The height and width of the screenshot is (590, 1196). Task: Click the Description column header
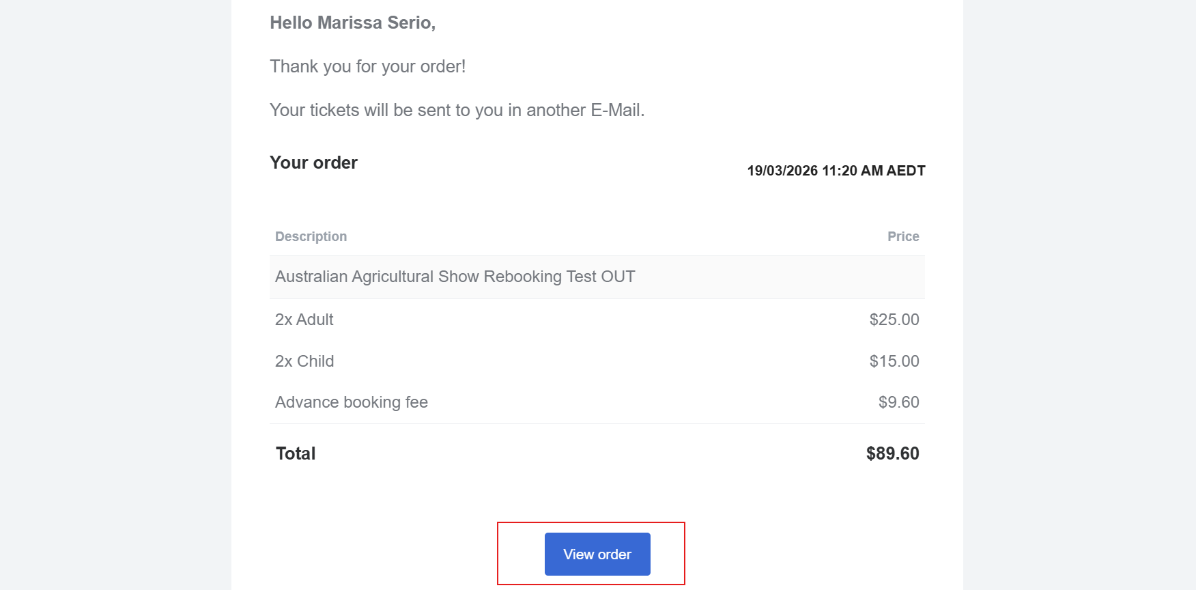click(x=311, y=236)
